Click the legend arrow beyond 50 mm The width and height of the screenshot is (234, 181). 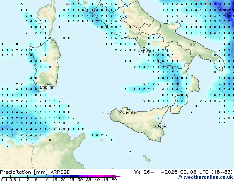pyautogui.click(x=117, y=176)
